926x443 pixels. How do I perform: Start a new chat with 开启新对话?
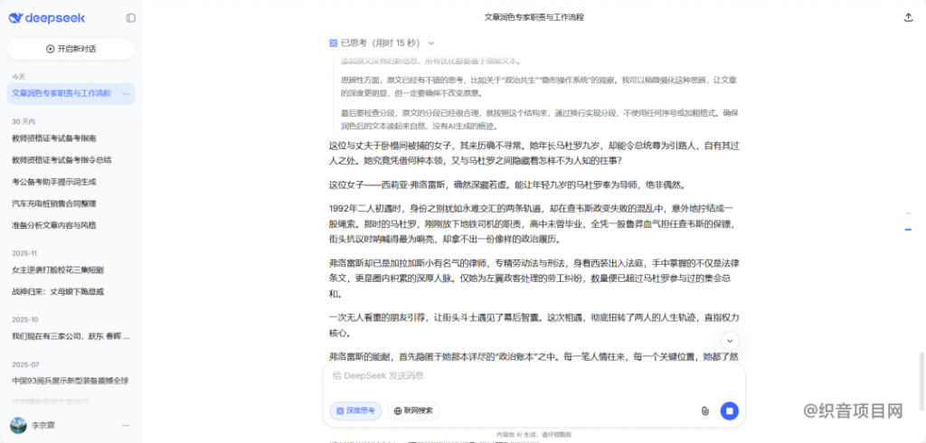[x=71, y=49]
